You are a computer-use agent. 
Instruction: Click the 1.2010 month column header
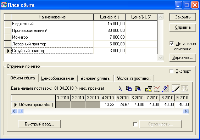(63, 98)
